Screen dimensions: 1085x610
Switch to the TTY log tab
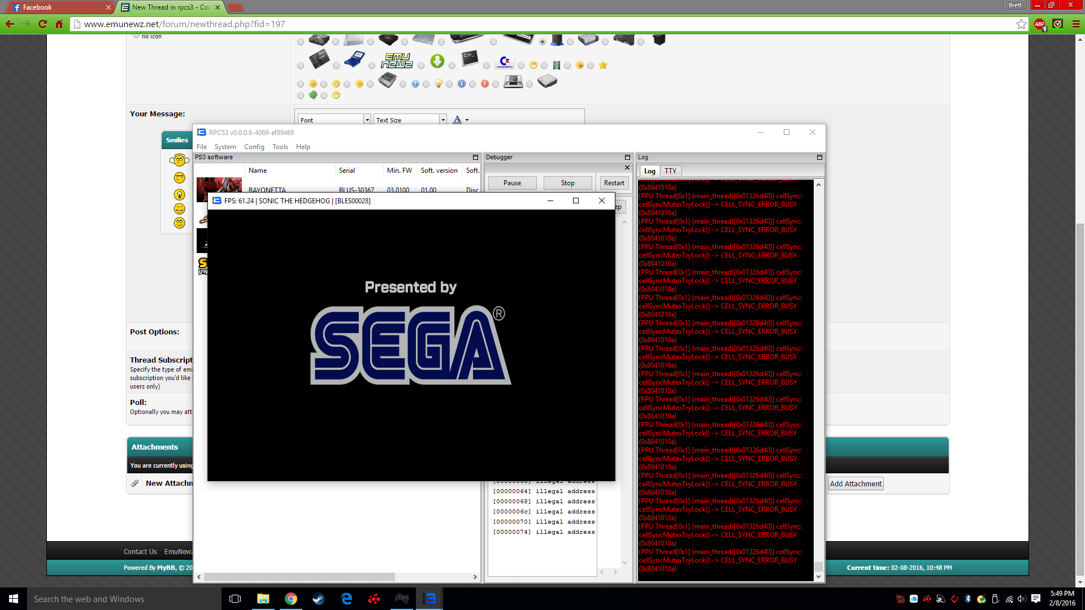point(670,171)
